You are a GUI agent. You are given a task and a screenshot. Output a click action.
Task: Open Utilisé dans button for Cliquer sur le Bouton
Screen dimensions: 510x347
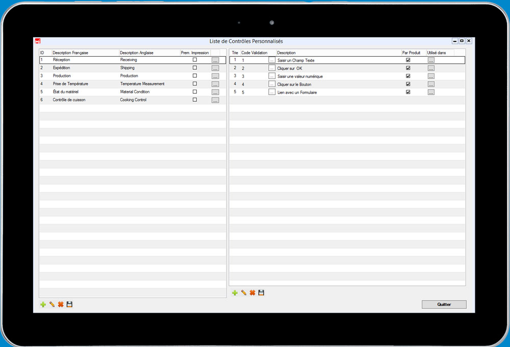(431, 84)
